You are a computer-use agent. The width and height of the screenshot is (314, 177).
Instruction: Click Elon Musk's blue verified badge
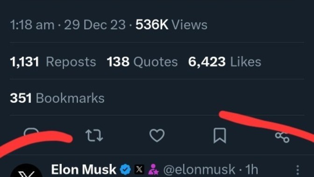(x=125, y=170)
